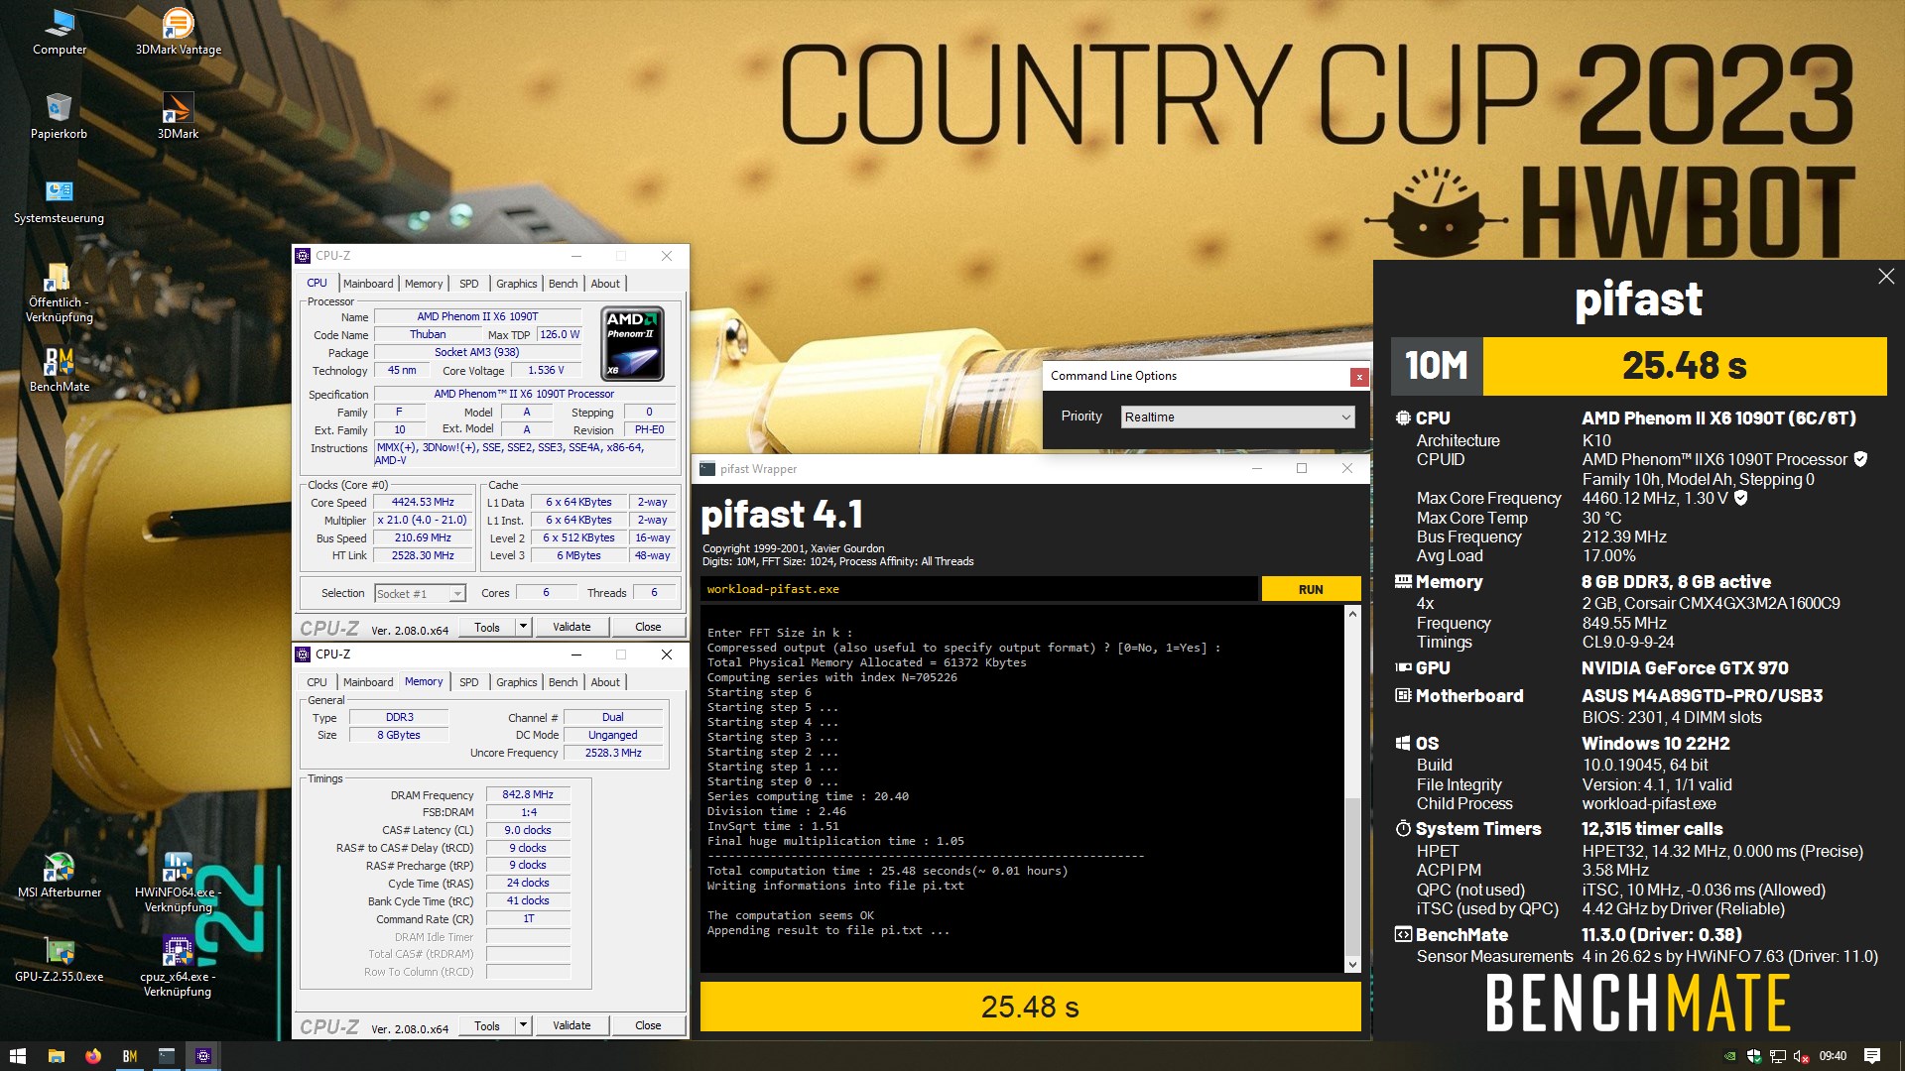Open the GPU-Z.2.55.0.exe desktop icon

[60, 959]
